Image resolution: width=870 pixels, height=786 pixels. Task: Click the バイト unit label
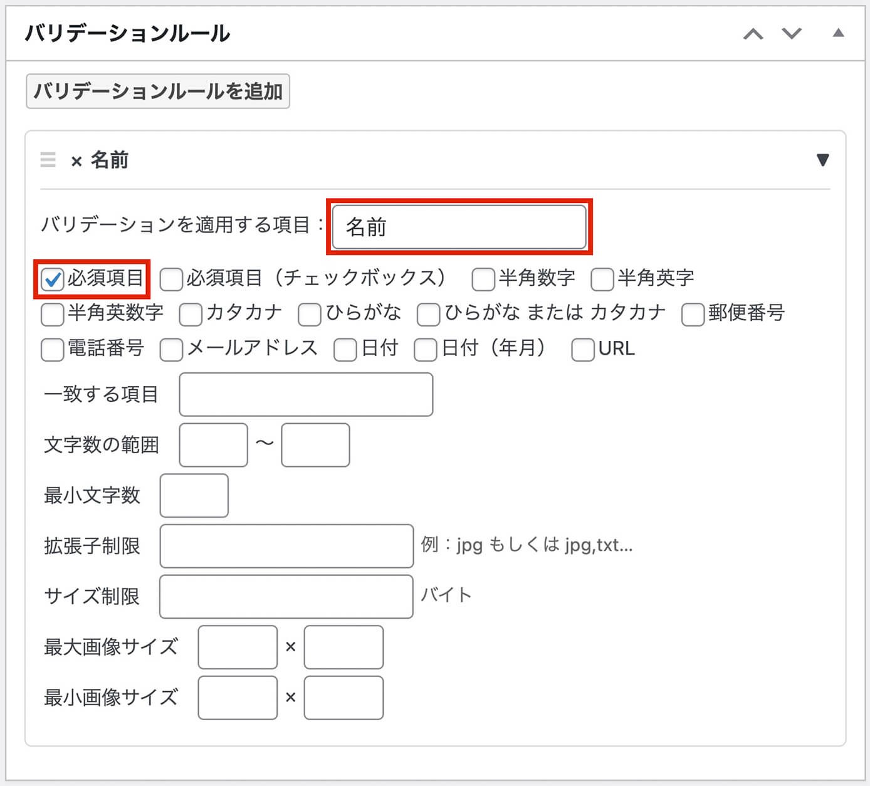pyautogui.click(x=446, y=595)
